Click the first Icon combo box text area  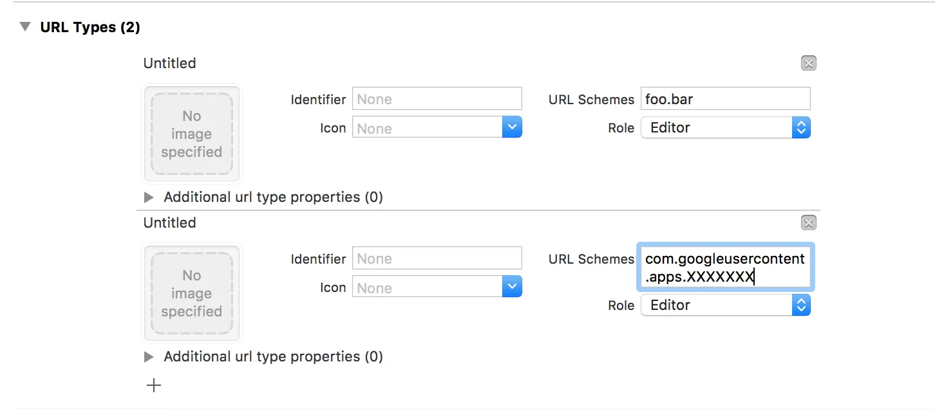(x=427, y=127)
